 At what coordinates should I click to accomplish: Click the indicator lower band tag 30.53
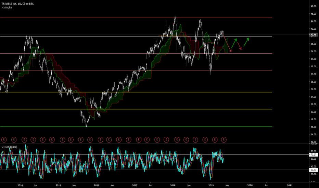tap(313, 170)
